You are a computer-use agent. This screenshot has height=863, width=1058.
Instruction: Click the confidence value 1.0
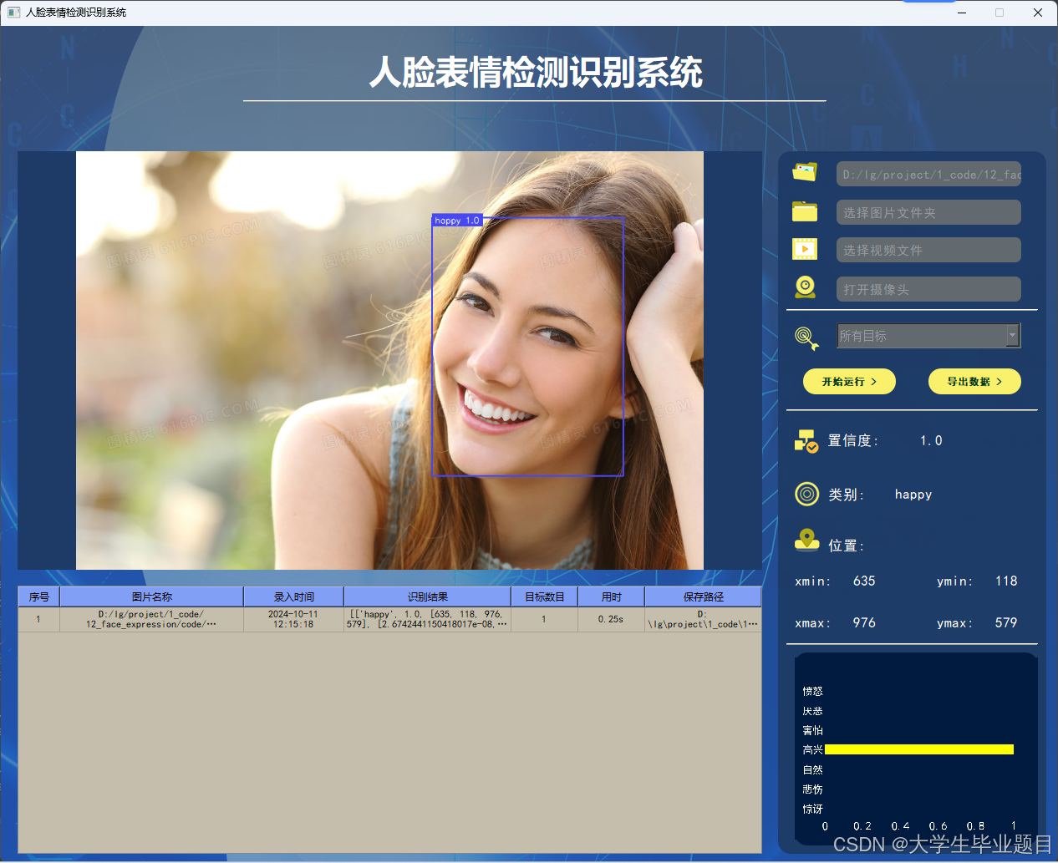(x=931, y=440)
